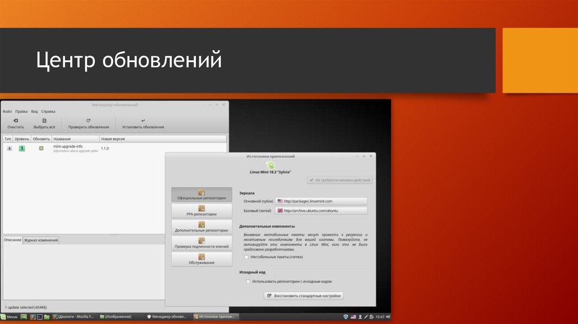
Task: Sort by the Название column header
Action: (75, 139)
